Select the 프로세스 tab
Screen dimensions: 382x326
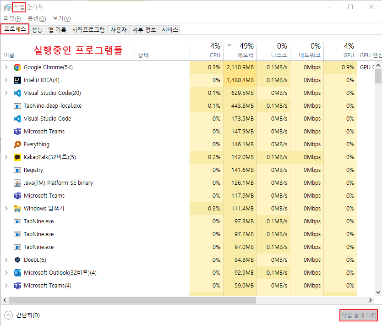coord(15,29)
